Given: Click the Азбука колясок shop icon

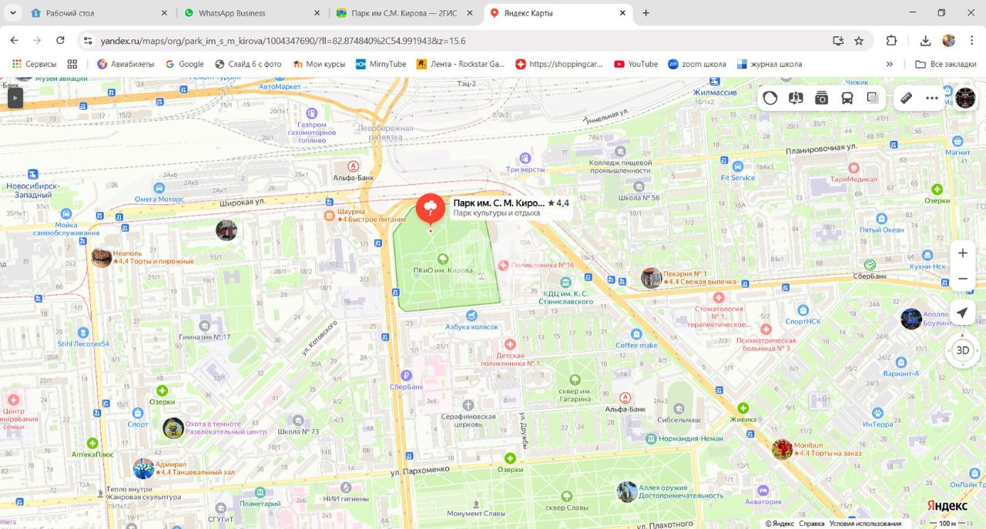Looking at the screenshot, I should click(x=471, y=316).
